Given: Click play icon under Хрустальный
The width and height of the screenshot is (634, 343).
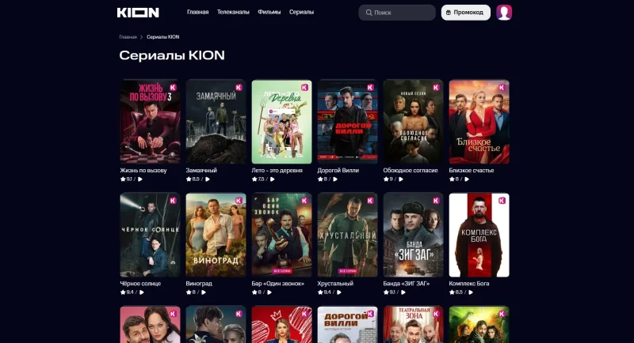Looking at the screenshot, I should (339, 292).
